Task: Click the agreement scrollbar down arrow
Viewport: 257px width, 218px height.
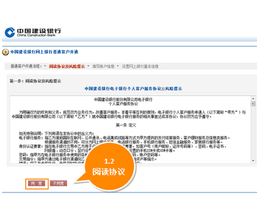Action: (x=253, y=161)
